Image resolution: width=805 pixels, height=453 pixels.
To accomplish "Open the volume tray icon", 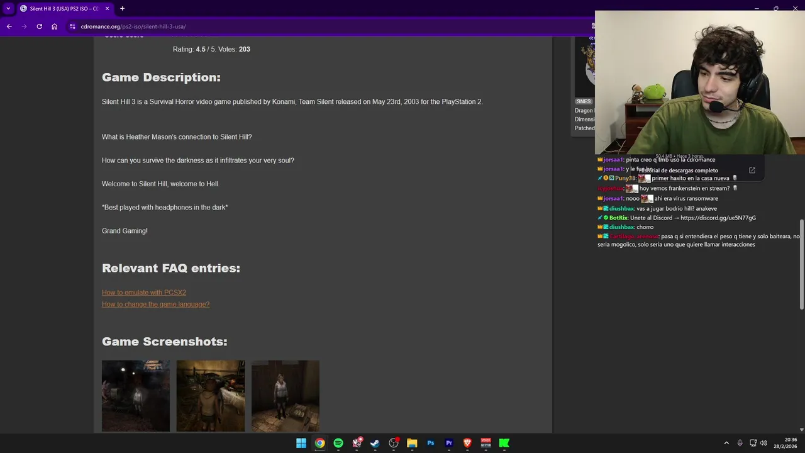I will 763,443.
